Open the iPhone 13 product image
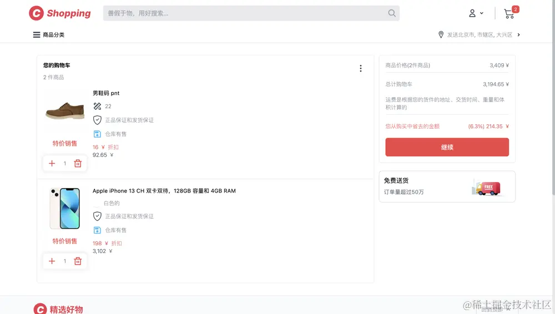555x314 pixels. click(65, 209)
